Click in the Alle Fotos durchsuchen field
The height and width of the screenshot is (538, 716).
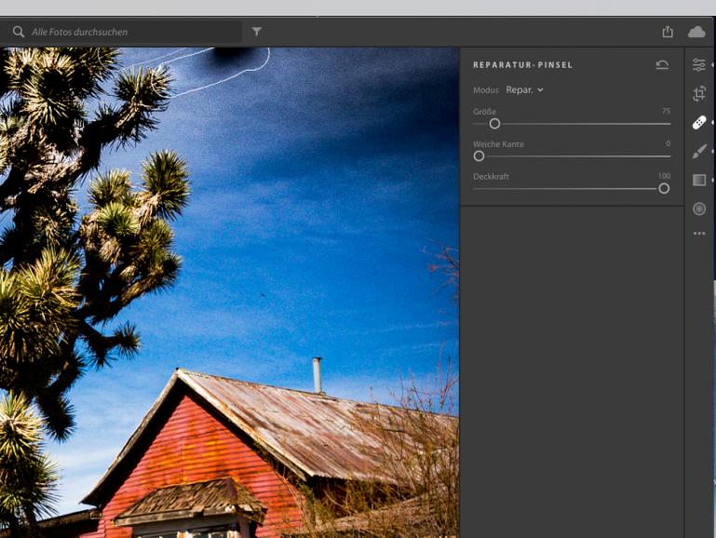121,32
